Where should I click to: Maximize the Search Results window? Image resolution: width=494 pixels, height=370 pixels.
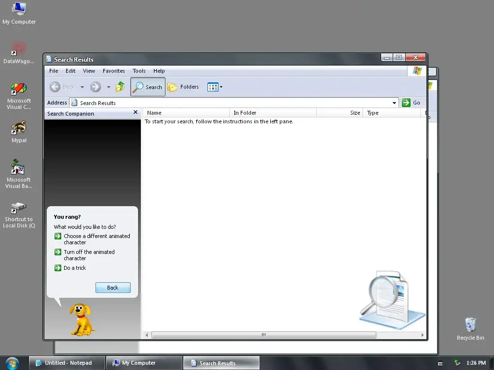click(399, 57)
